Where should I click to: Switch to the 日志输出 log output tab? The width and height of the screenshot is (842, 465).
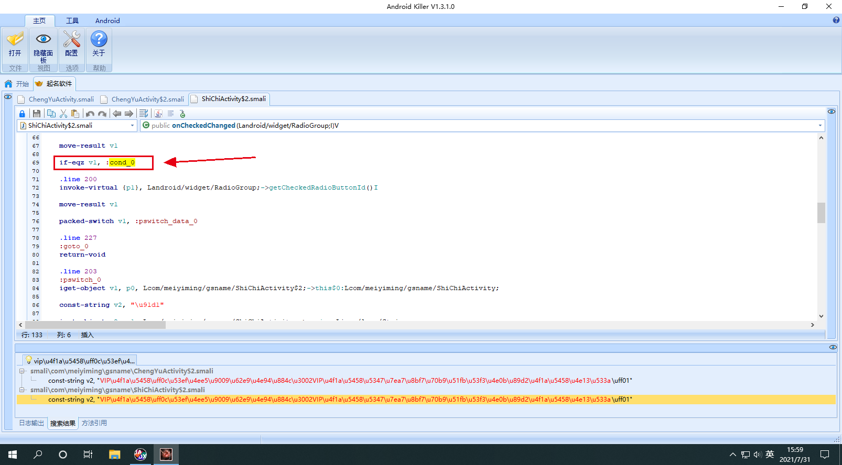point(31,423)
